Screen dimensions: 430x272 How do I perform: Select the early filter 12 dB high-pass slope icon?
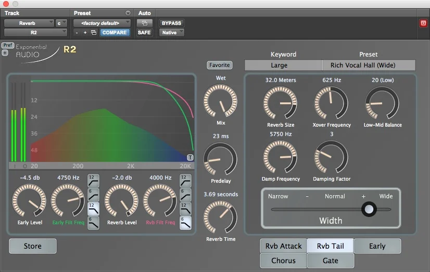click(94, 181)
